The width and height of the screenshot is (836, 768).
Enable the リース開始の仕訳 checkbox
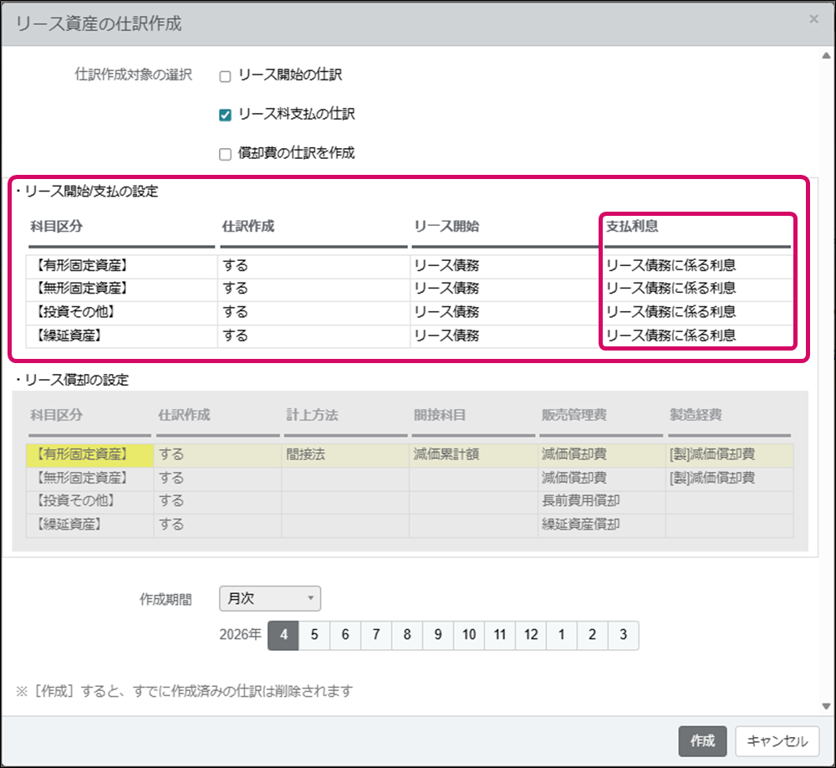tap(225, 76)
